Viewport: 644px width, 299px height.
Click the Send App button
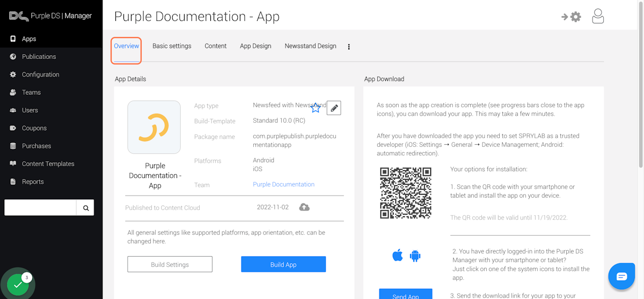click(x=406, y=294)
